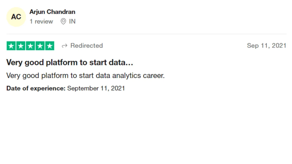Click the review body text about analytics career
Screen dimensions: 292x164
click(x=85, y=76)
